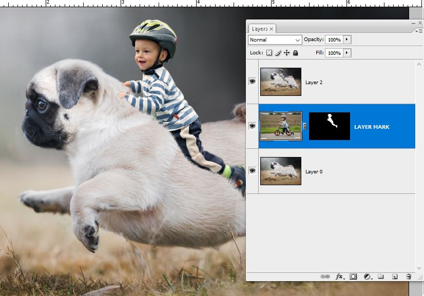Screen dimensions: 424x296
Task: Toggle lock position move icon
Action: (286, 53)
